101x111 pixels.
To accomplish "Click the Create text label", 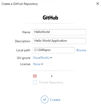I will pyautogui.click(x=55, y=100).
